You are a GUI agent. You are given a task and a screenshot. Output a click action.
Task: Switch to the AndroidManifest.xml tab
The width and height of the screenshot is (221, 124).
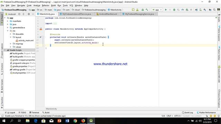(108, 14)
